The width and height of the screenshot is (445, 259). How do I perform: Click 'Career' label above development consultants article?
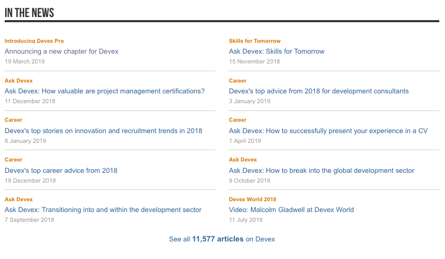click(237, 80)
